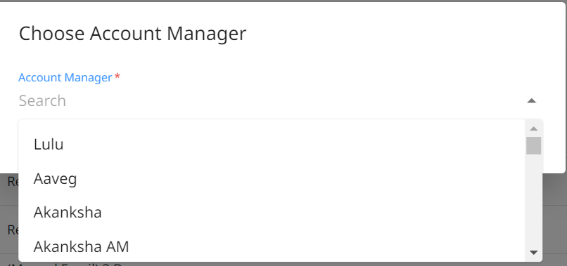Click the dimmed strip above the dialog
Viewport: 567px width, 266px height.
tap(283, 1)
